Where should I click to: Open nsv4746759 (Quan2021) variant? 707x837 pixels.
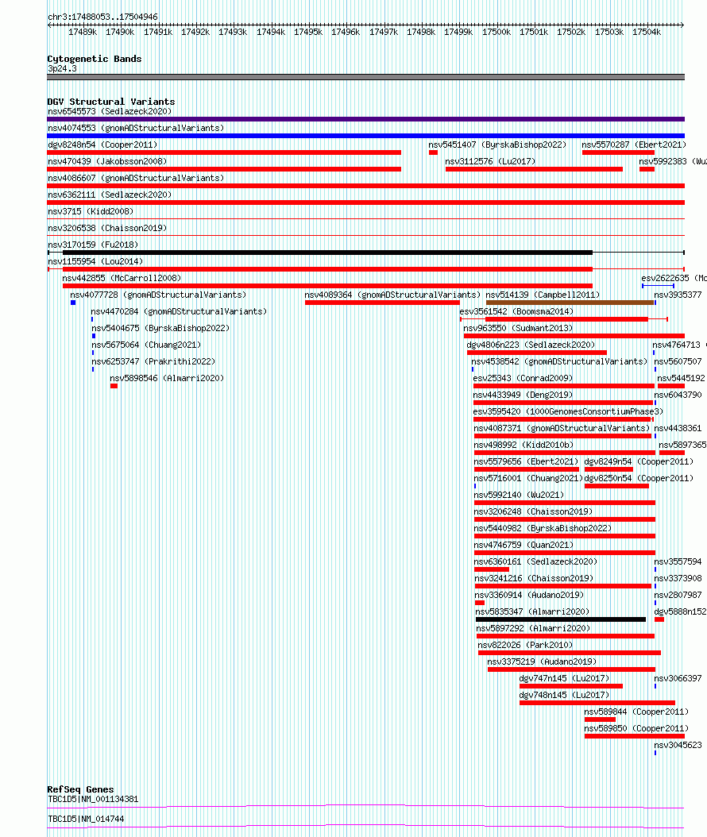[523, 545]
